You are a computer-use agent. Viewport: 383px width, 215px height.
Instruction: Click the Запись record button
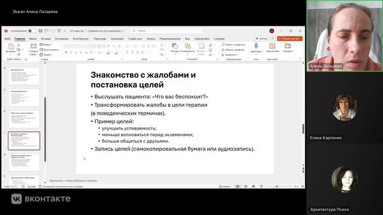coord(262,38)
